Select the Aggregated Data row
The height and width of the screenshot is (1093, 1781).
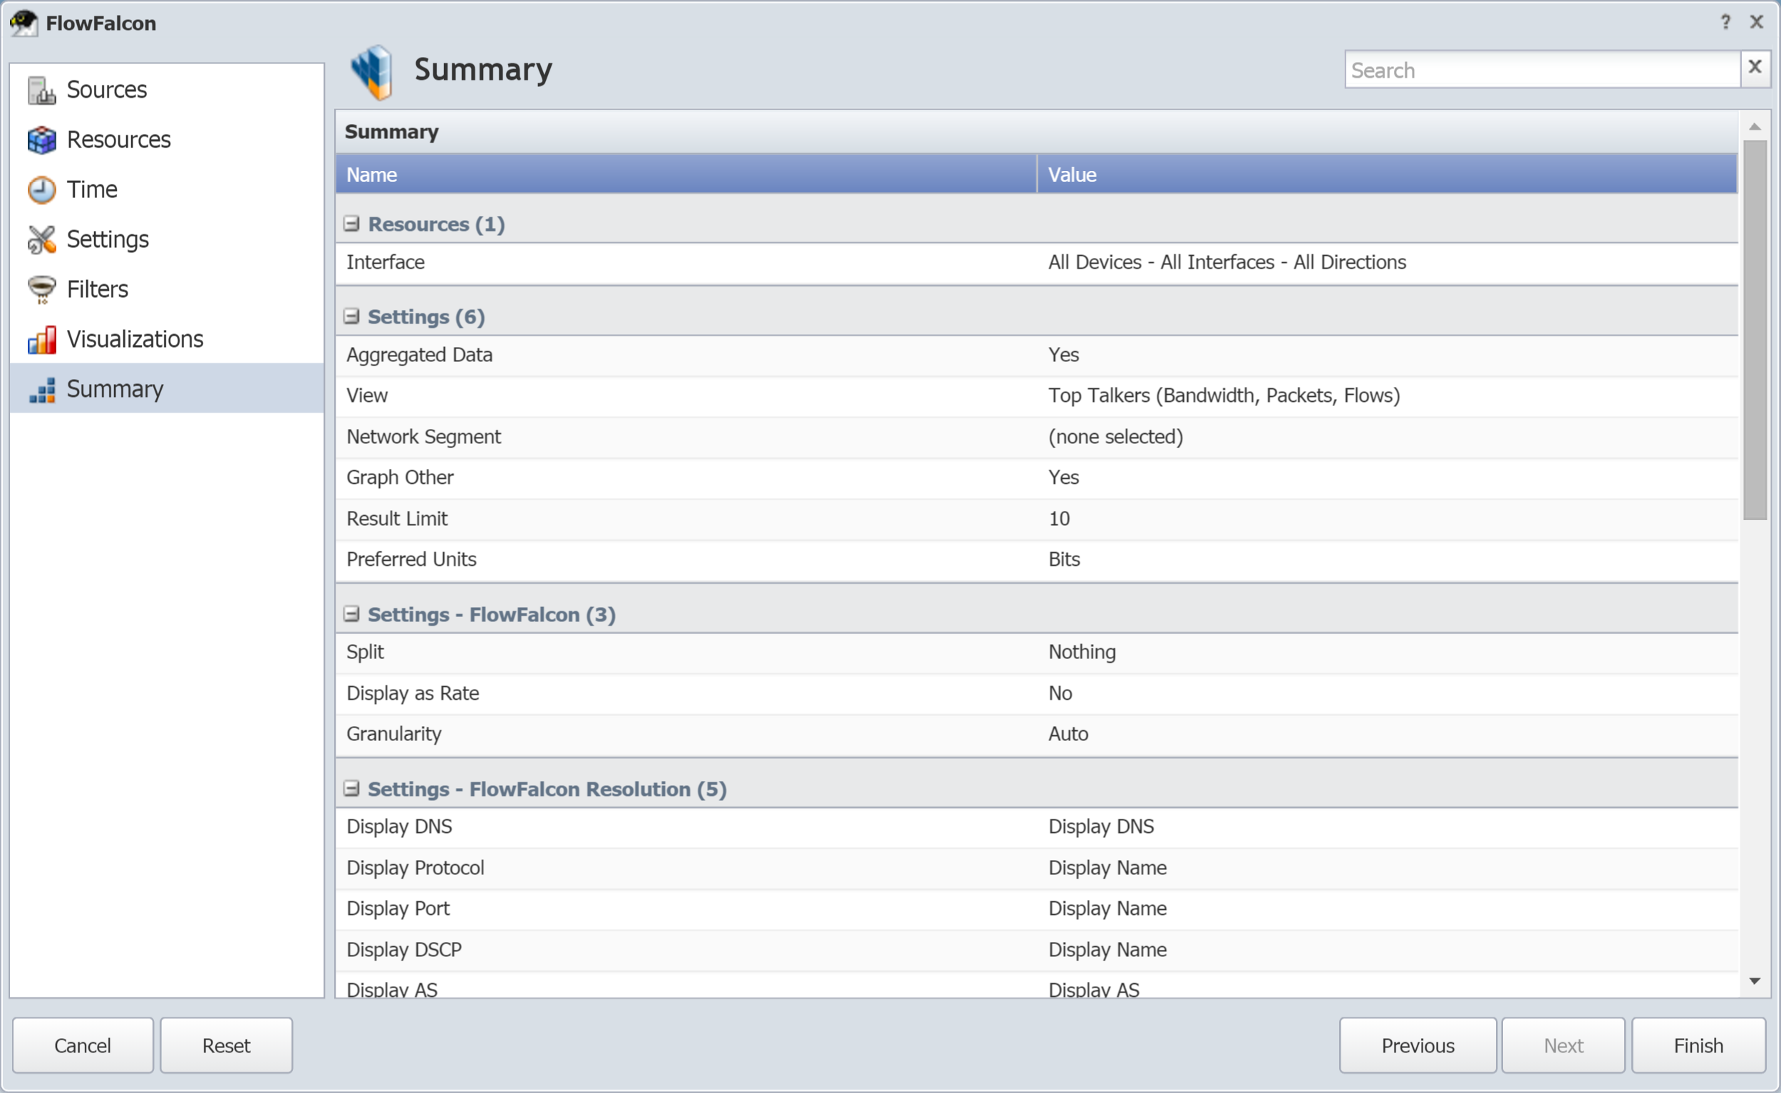coord(1036,355)
